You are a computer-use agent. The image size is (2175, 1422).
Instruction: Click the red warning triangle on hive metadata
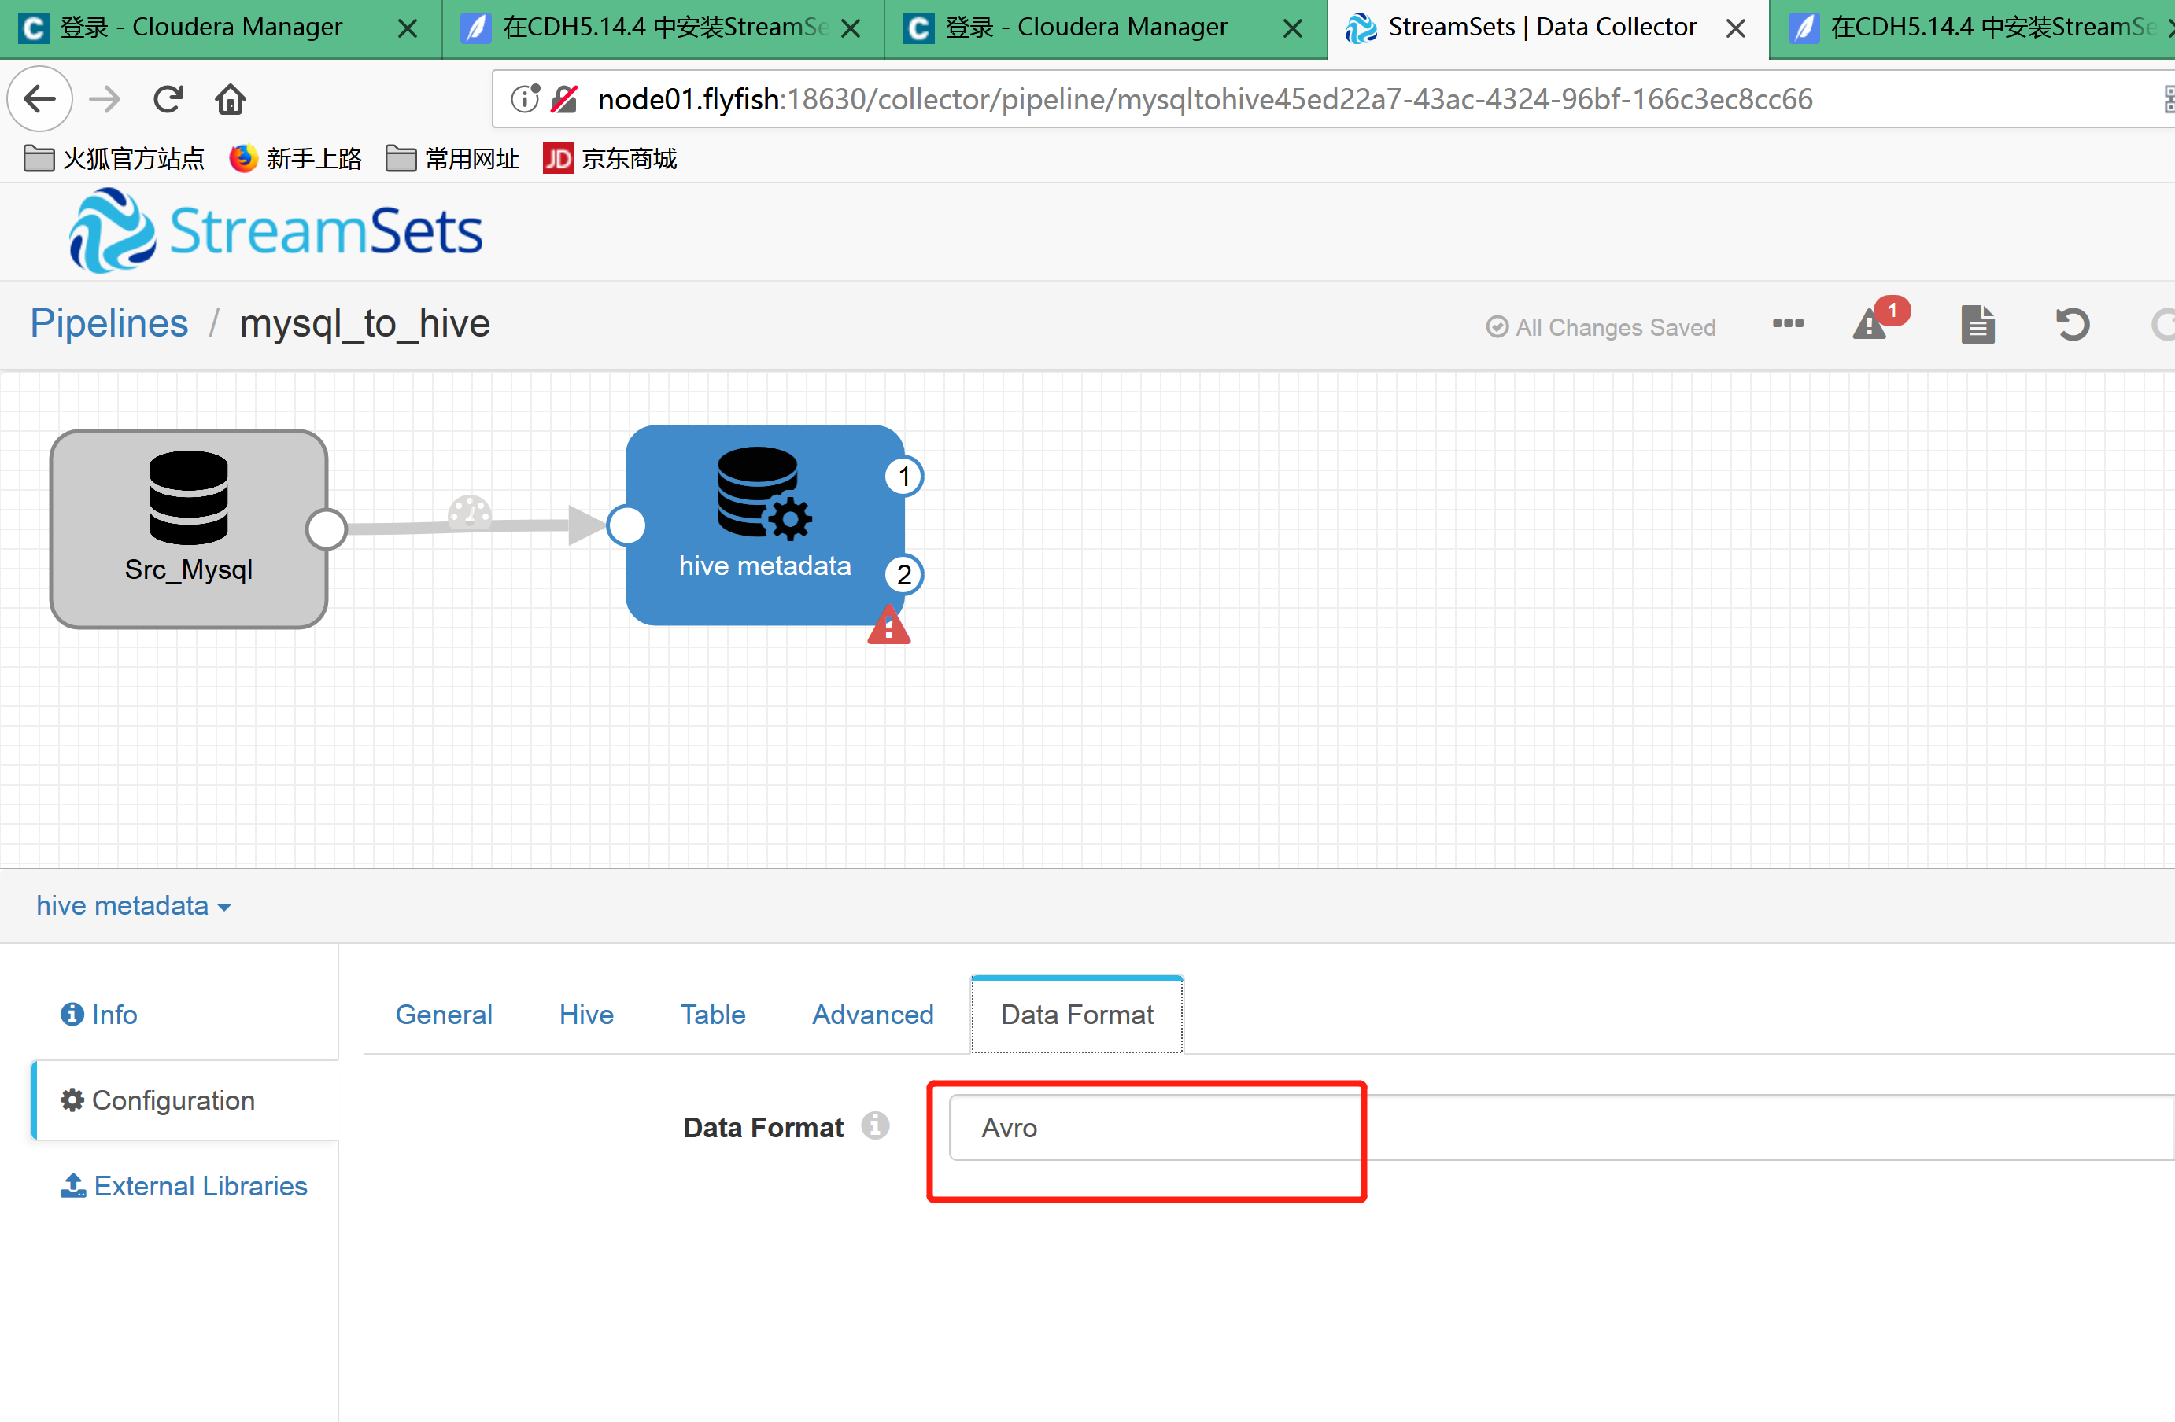888,627
